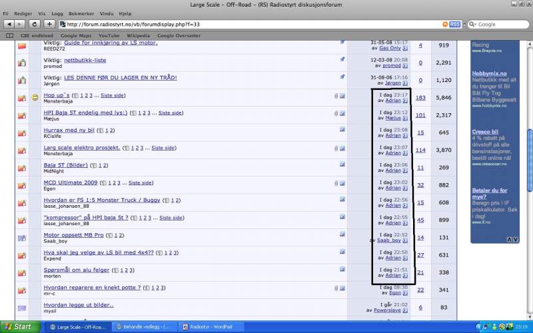Click reply count 183 for Hop up's

coord(420,98)
